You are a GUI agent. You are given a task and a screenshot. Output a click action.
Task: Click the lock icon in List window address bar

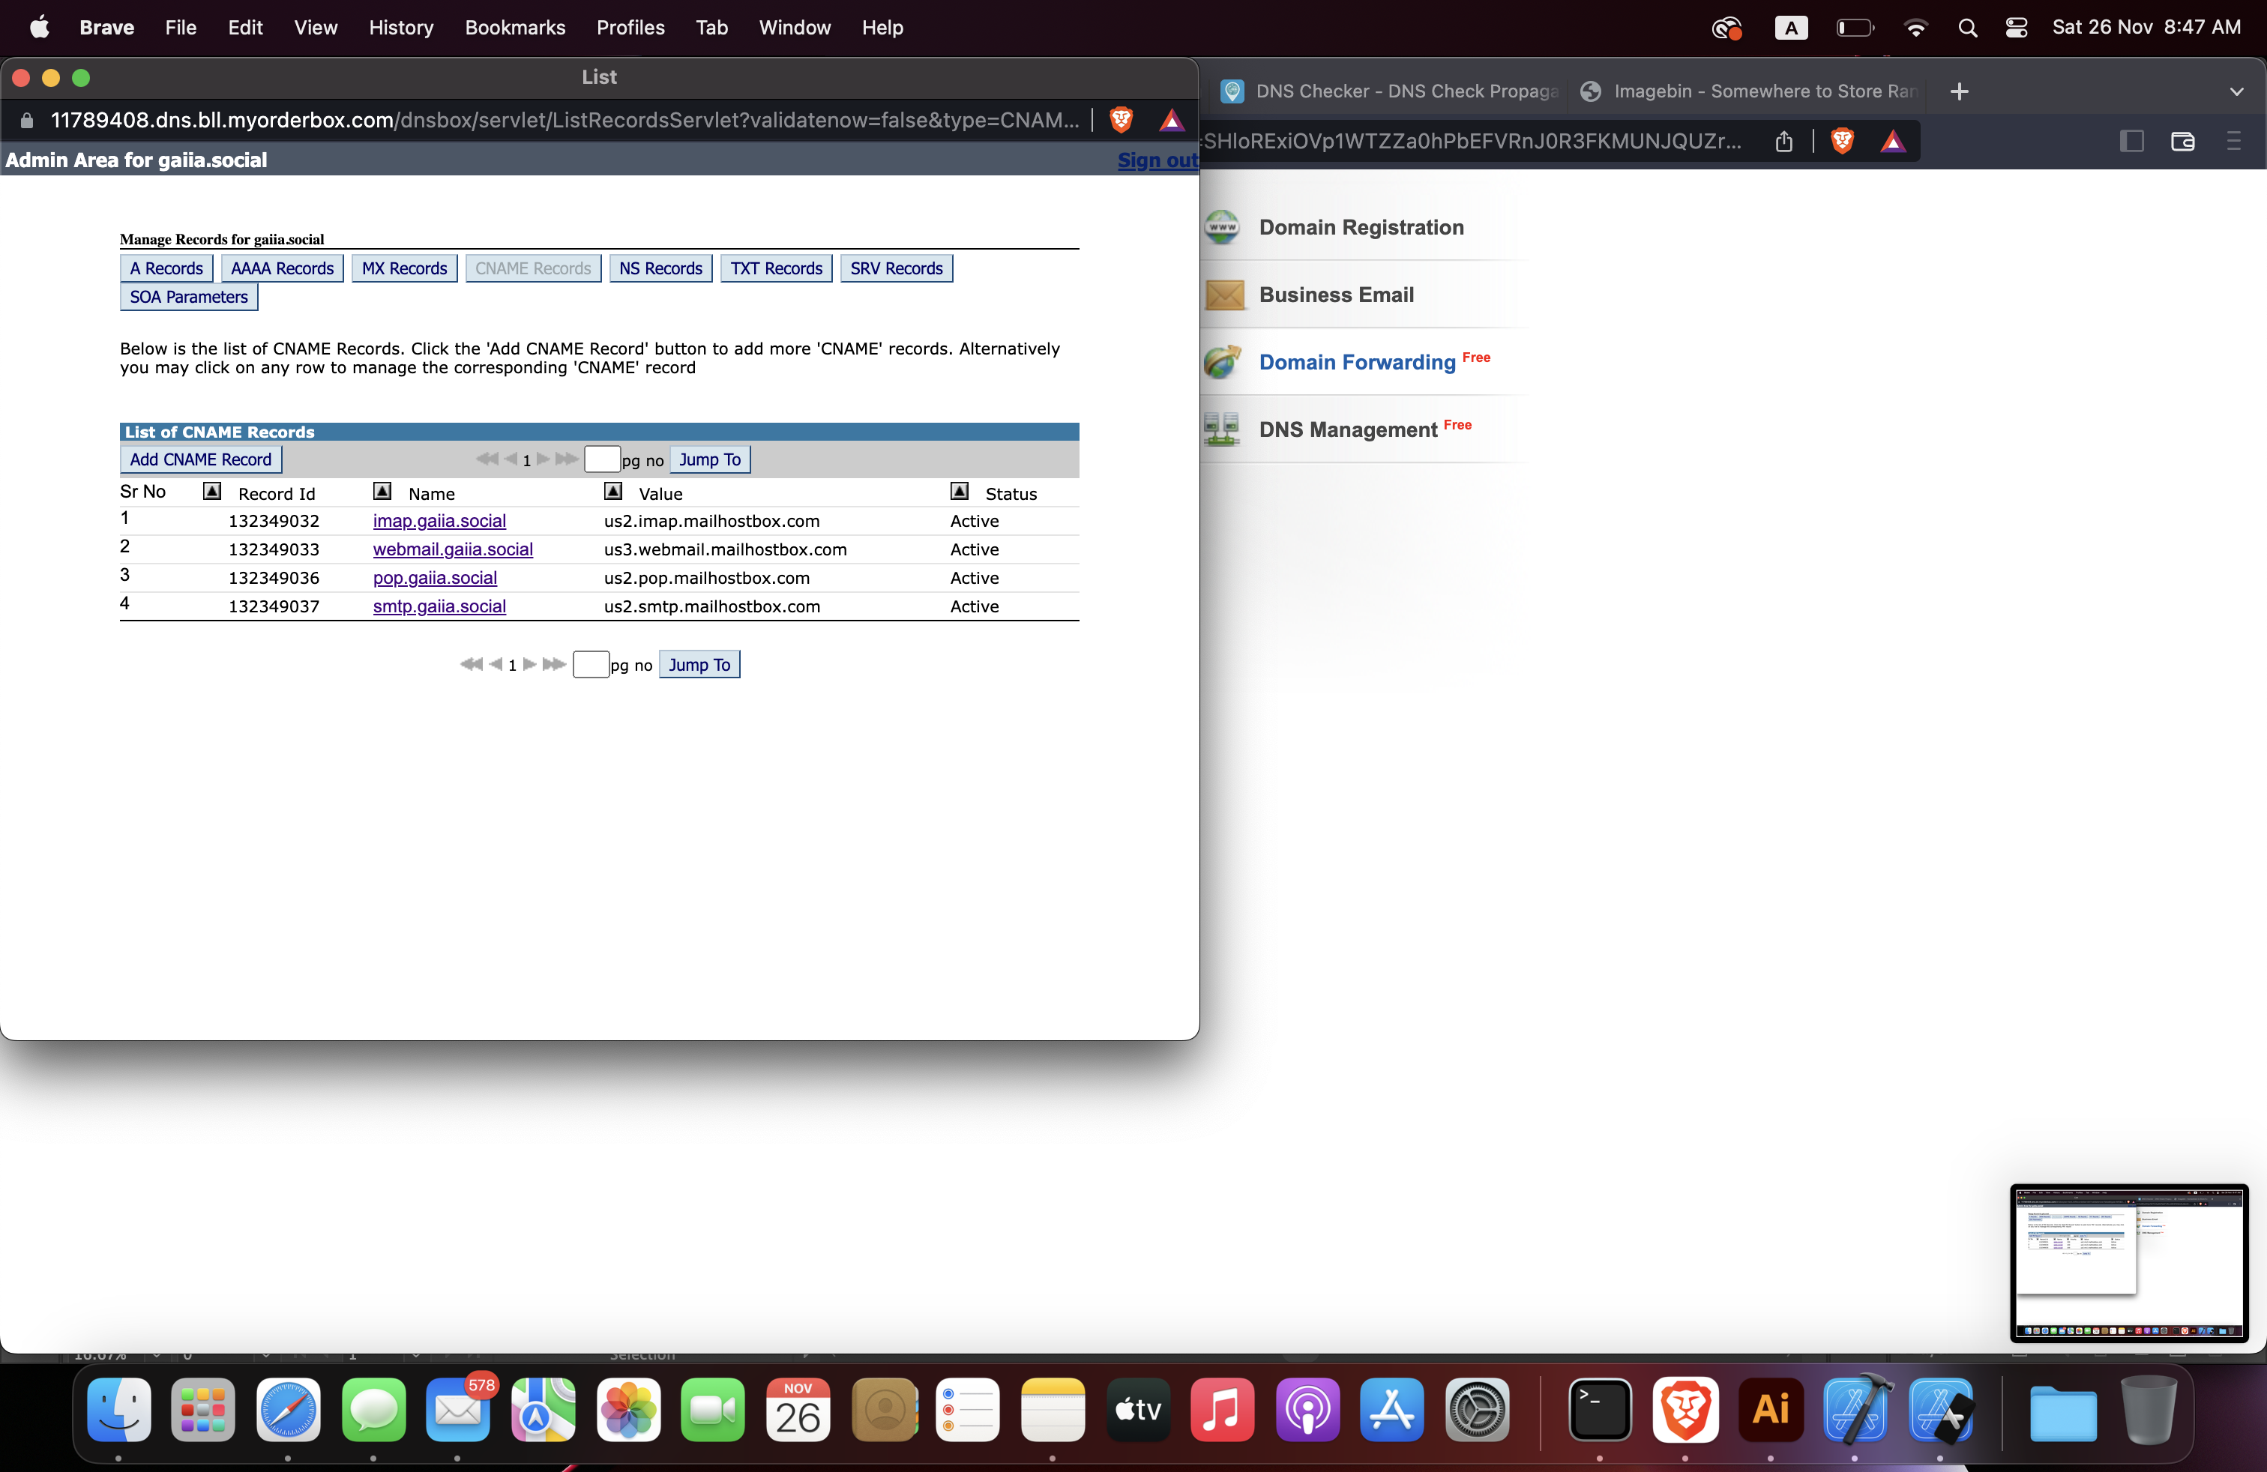point(27,120)
